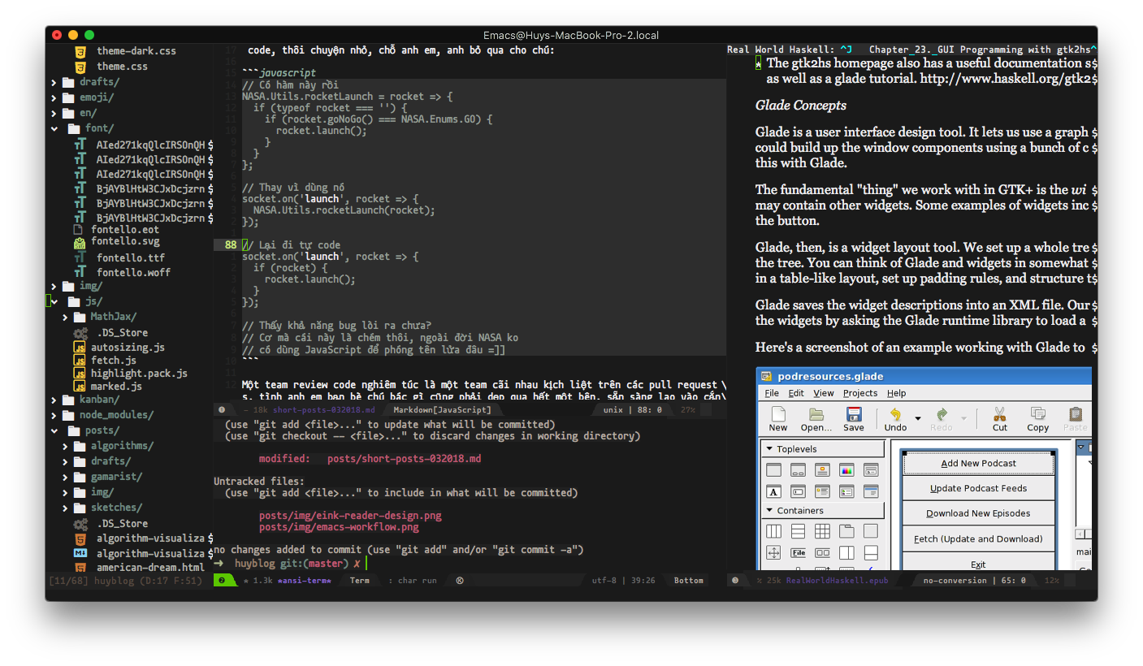
Task: Click the JS icon beside marked.js
Action: [x=80, y=387]
